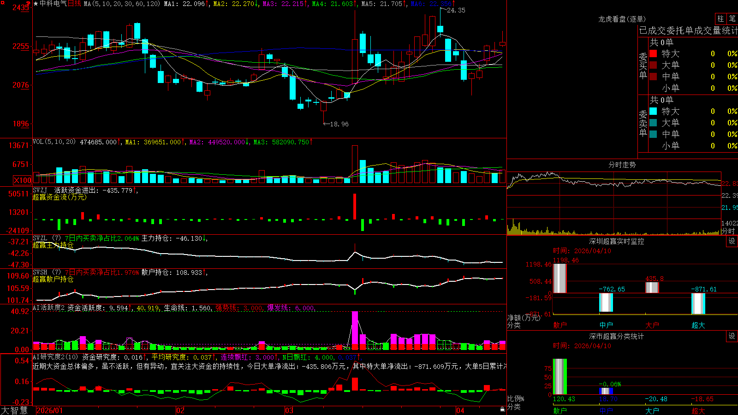Click the MA(5,10,20,30,60,120) indicator parameters
738x415 pixels.
tap(122, 4)
